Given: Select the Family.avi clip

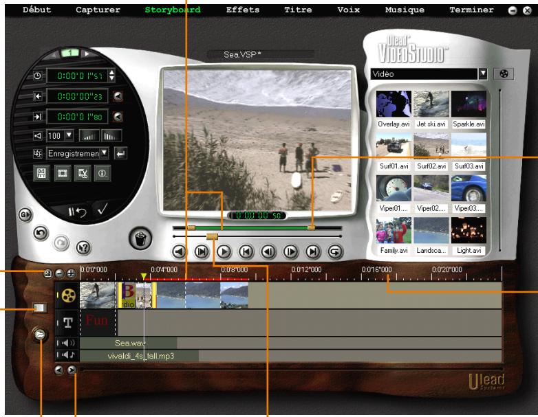Looking at the screenshot, I should (394, 230).
